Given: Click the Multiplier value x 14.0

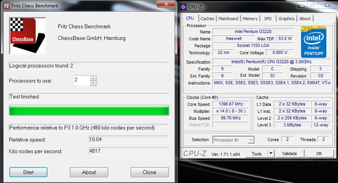Looking at the screenshot, I should point(231,111).
